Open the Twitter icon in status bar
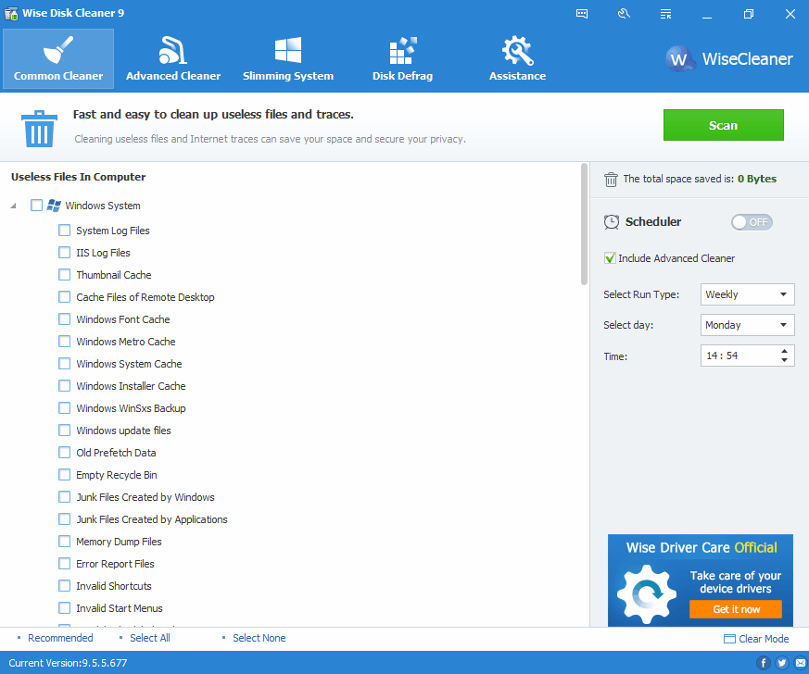The height and width of the screenshot is (674, 809). coord(782,663)
